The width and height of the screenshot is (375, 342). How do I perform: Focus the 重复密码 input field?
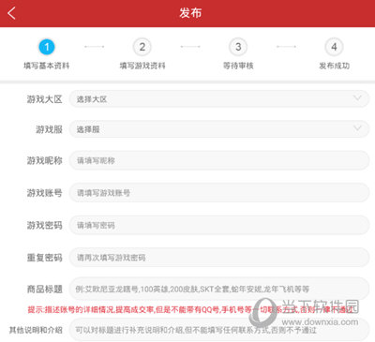click(x=219, y=258)
